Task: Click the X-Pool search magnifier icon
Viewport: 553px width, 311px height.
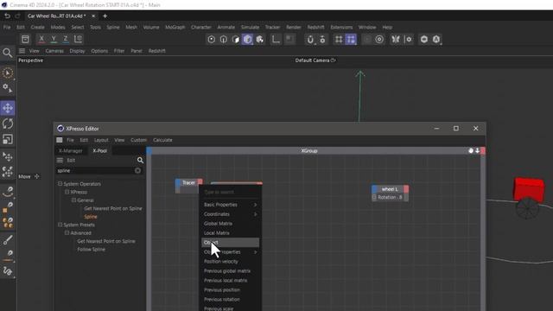Action: pos(140,161)
